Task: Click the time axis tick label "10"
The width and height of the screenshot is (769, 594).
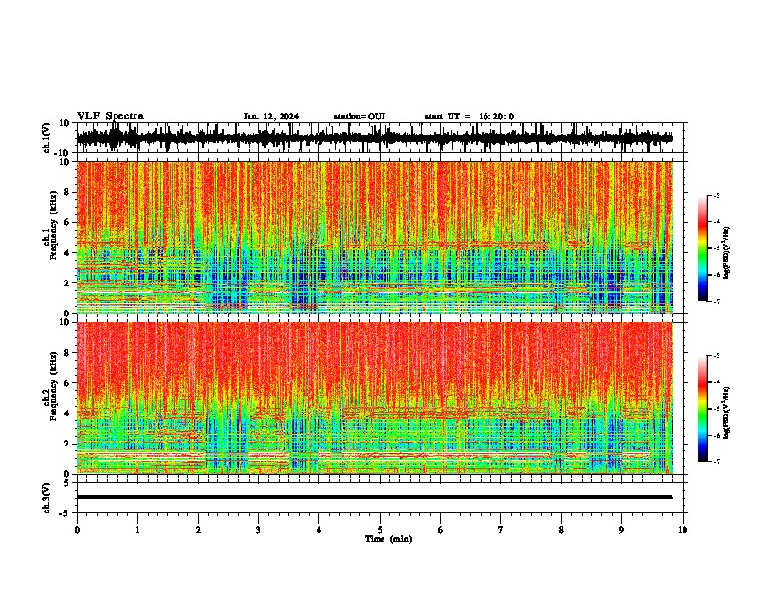Action: [683, 530]
